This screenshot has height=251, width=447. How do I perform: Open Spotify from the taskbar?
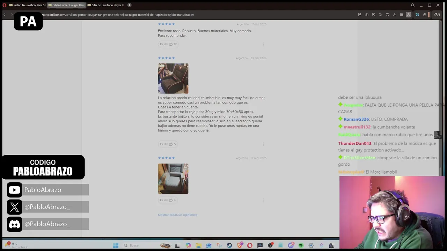click(x=301, y=245)
